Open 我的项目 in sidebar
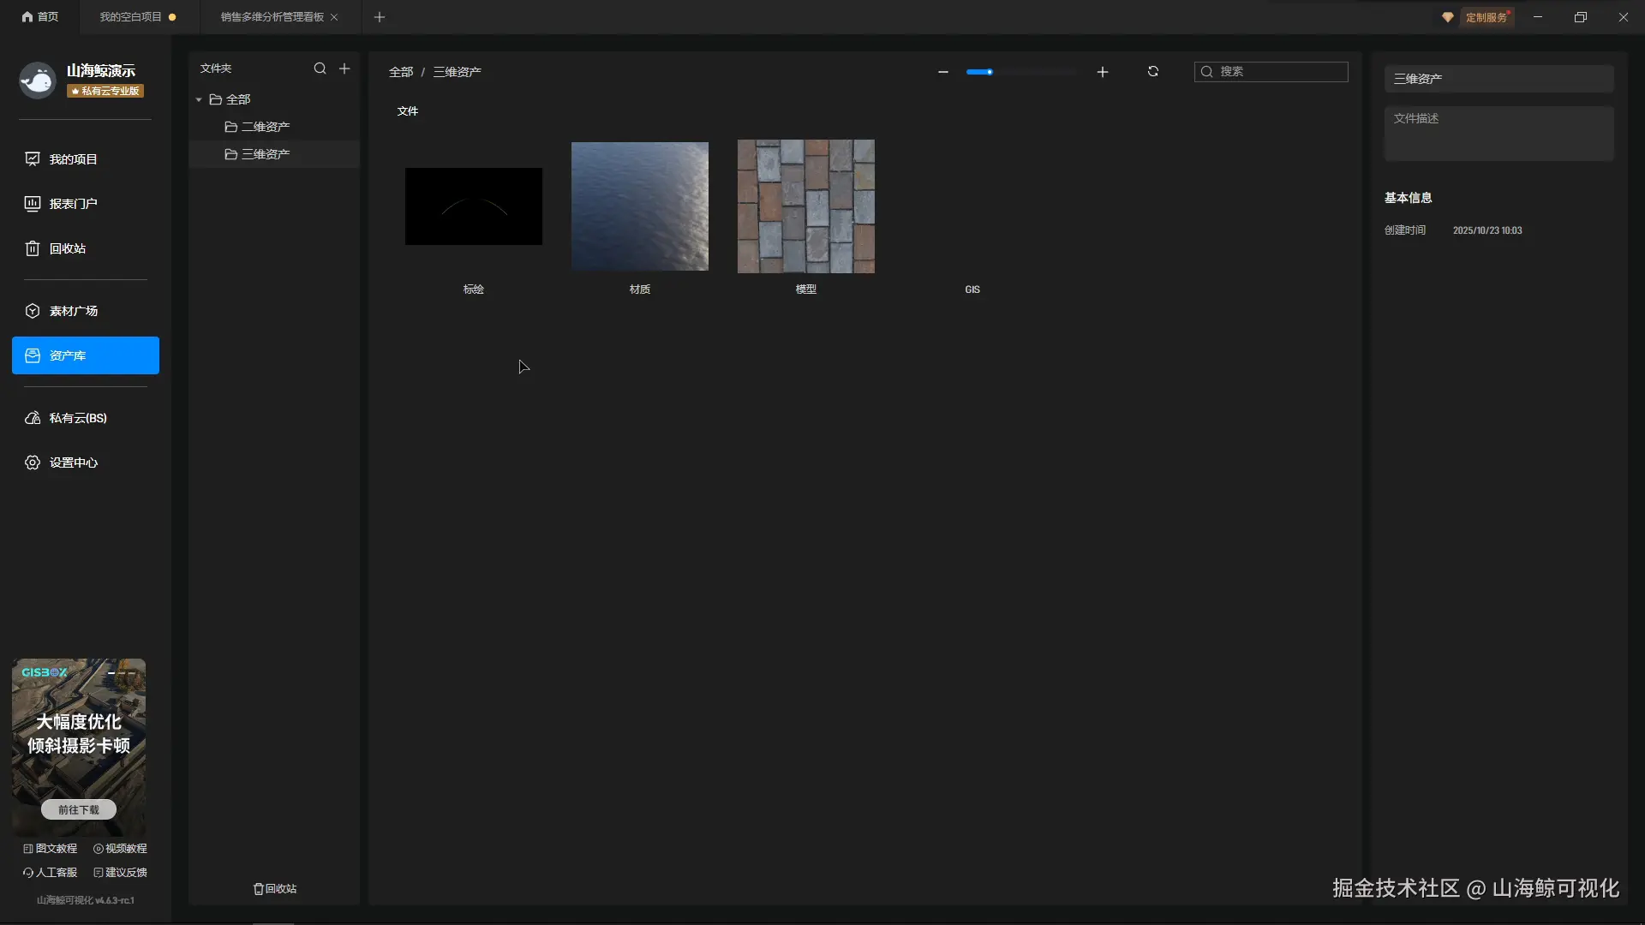 [x=86, y=159]
